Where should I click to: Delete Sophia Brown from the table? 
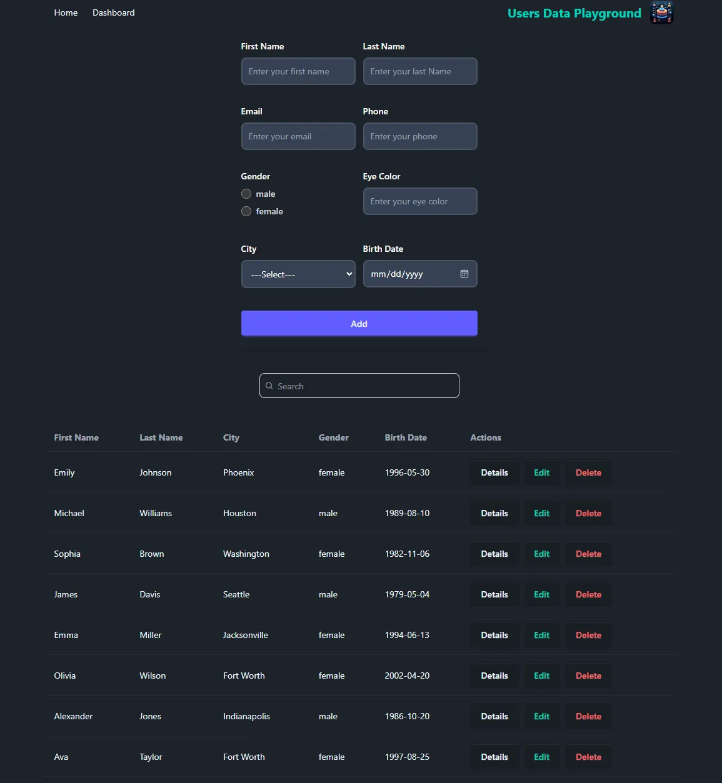(x=588, y=554)
